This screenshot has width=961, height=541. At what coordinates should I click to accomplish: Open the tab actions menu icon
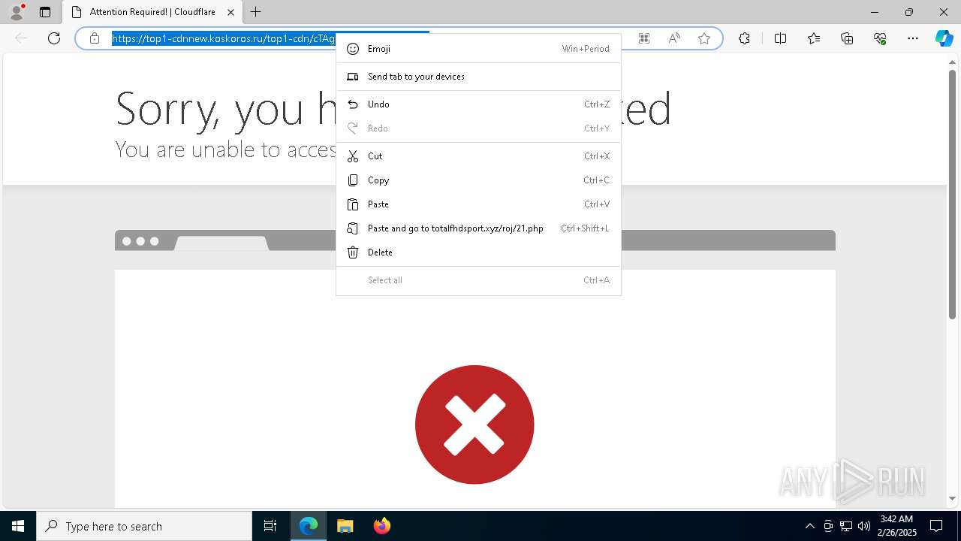click(x=45, y=12)
